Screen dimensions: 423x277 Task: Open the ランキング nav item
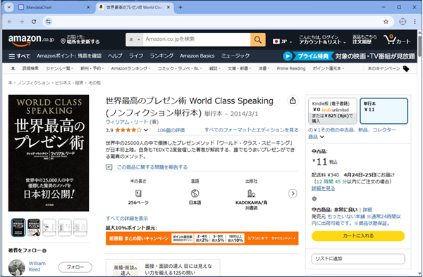[161, 56]
